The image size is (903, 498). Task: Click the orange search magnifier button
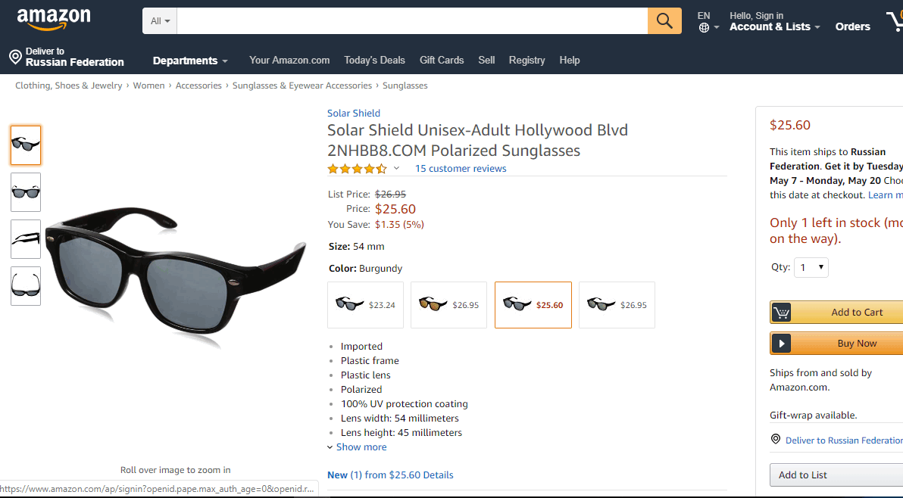[x=664, y=21]
